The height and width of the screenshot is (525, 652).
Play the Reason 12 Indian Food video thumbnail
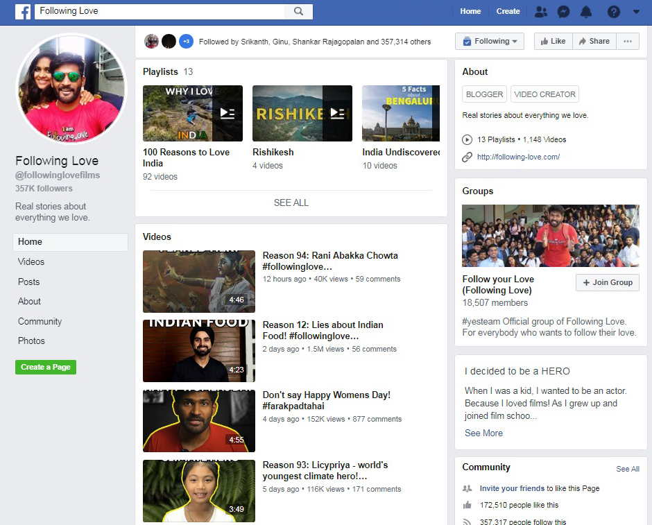pos(199,351)
